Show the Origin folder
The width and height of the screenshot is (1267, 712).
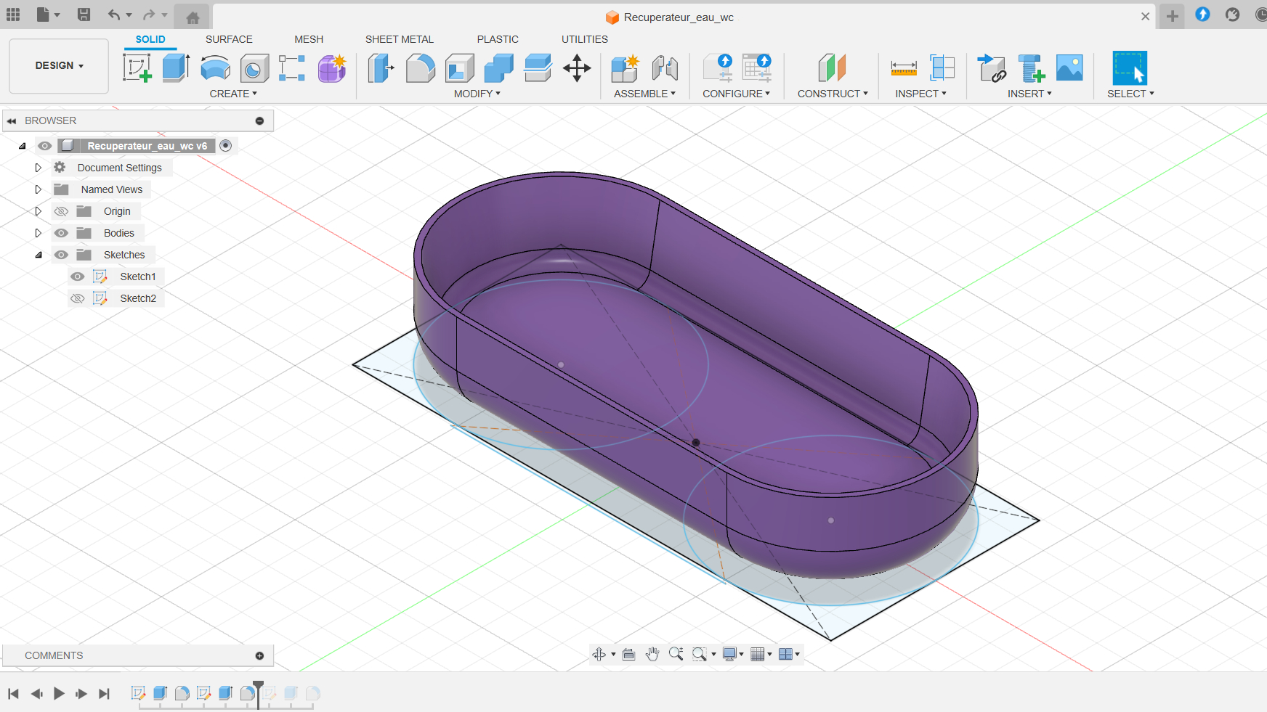(x=61, y=211)
